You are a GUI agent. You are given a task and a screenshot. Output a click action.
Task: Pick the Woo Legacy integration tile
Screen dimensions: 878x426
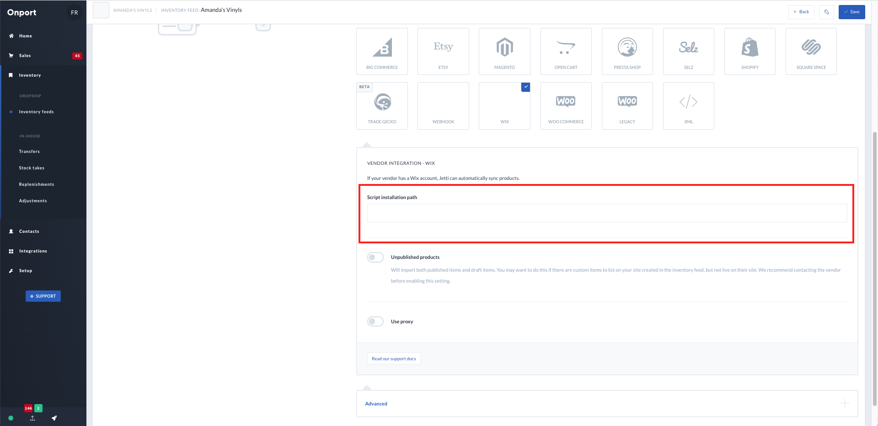click(627, 106)
